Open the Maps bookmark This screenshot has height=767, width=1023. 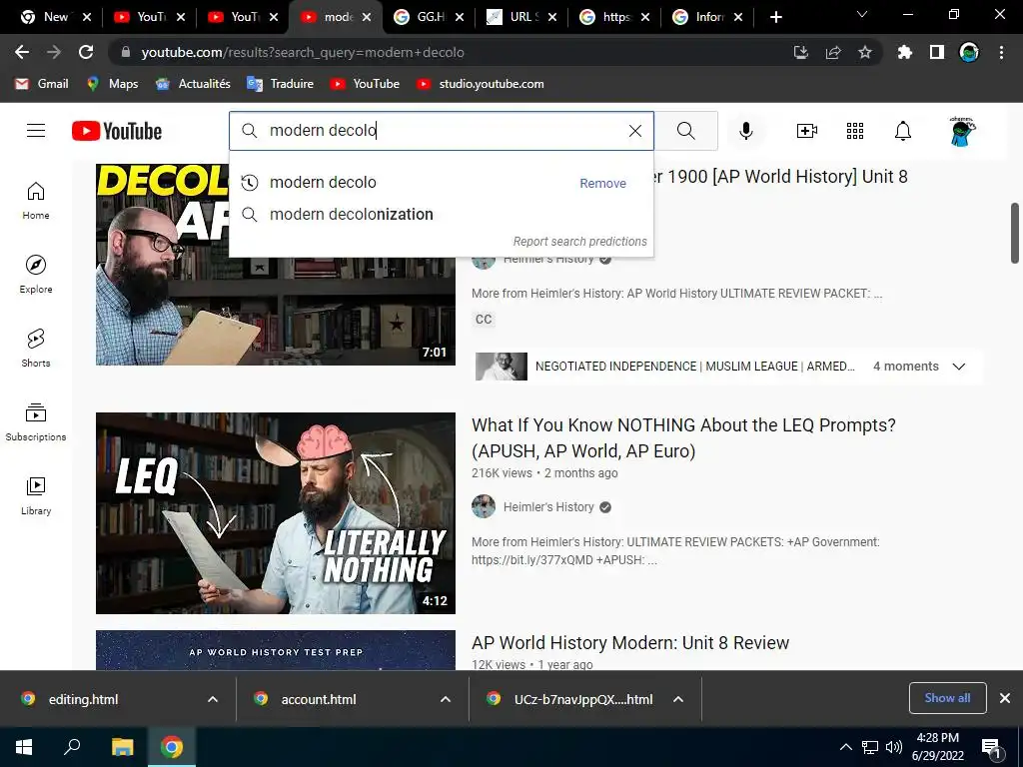112,84
